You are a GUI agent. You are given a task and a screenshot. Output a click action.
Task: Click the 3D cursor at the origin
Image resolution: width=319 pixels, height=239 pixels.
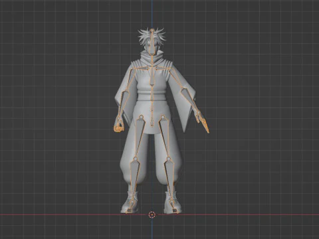(x=152, y=214)
